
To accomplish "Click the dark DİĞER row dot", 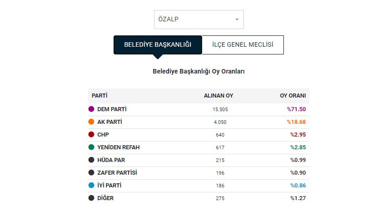I will tap(91, 198).
